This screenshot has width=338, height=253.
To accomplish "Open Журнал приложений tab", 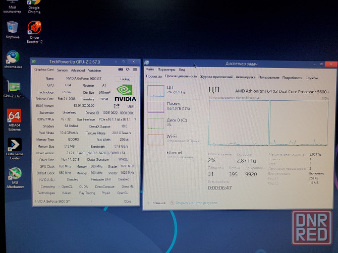I will 216,77.
